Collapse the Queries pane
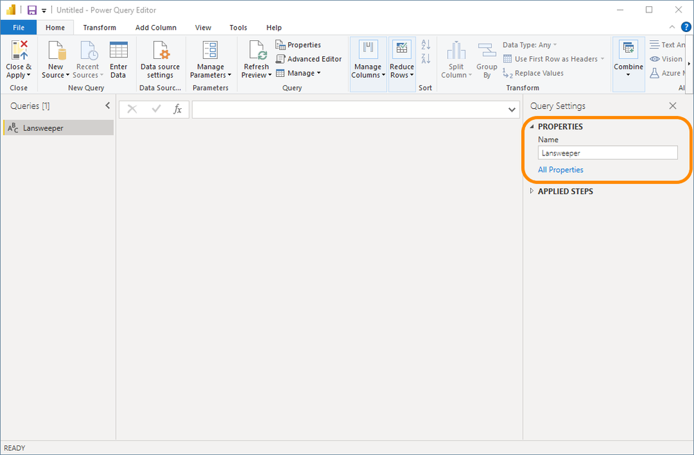694x455 pixels. (108, 105)
